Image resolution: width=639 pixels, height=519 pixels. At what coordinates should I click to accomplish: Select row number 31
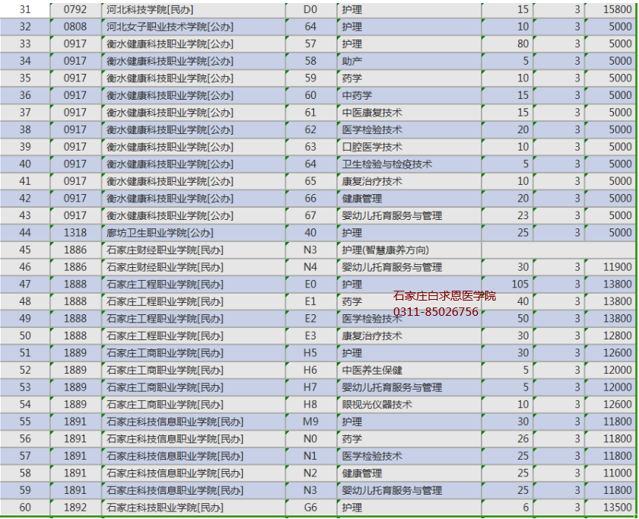[25, 9]
